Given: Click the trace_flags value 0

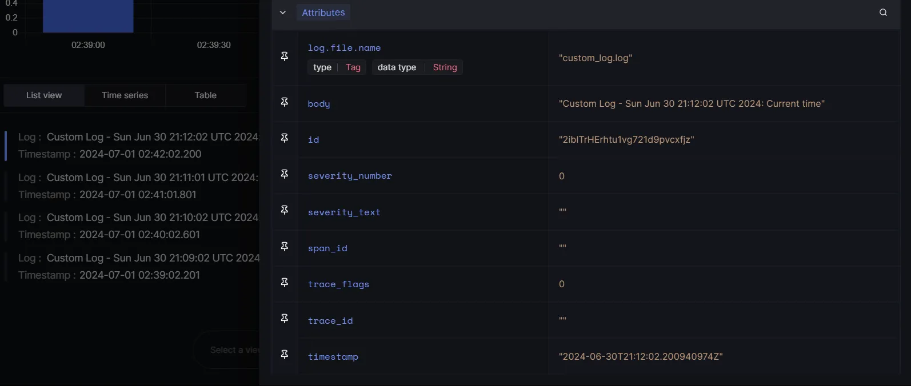Looking at the screenshot, I should (x=562, y=284).
